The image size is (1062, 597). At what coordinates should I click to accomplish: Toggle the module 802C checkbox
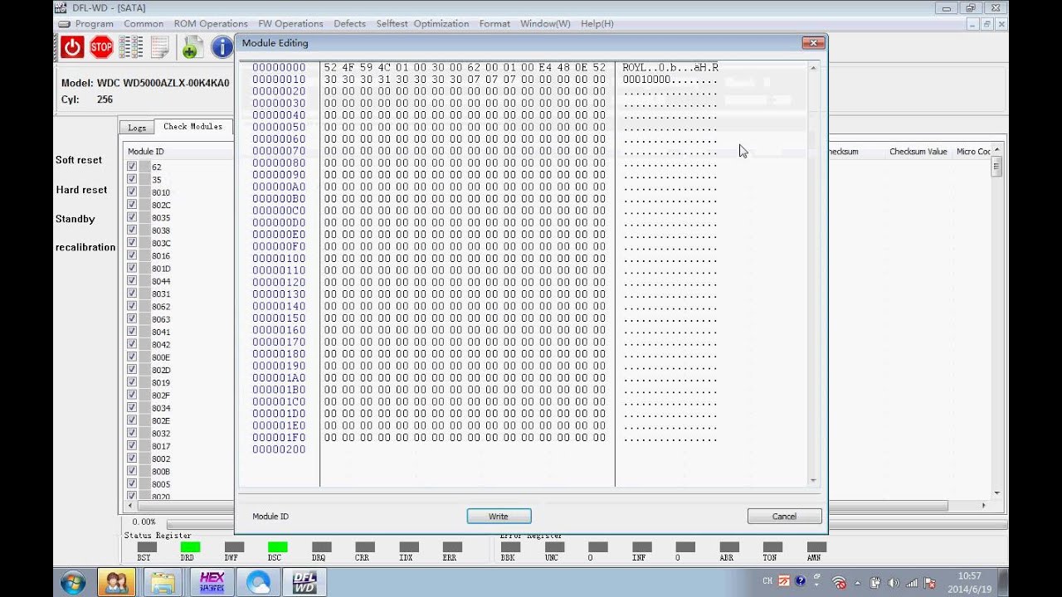click(x=132, y=205)
